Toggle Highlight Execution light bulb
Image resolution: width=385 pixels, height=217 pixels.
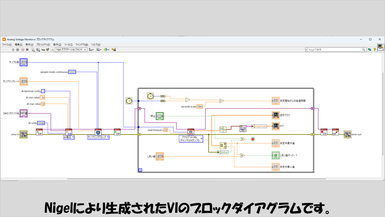[33, 50]
